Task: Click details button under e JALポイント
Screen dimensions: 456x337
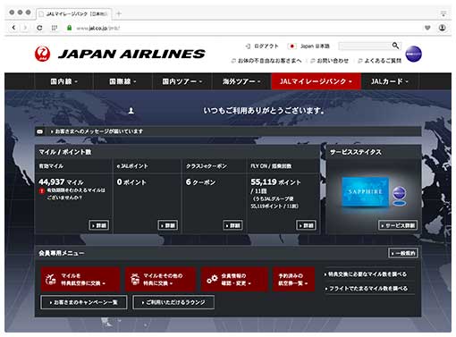Action: click(x=168, y=225)
